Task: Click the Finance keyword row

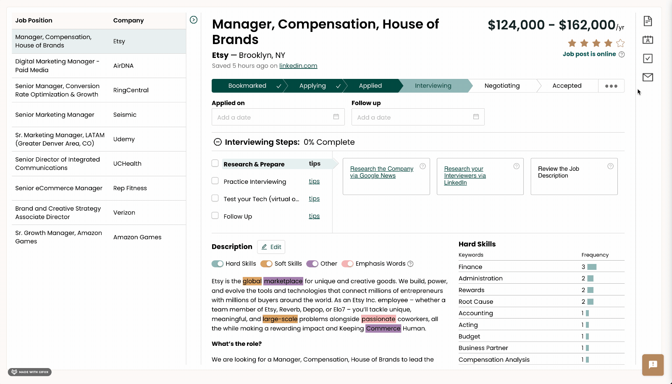Action: click(x=541, y=267)
